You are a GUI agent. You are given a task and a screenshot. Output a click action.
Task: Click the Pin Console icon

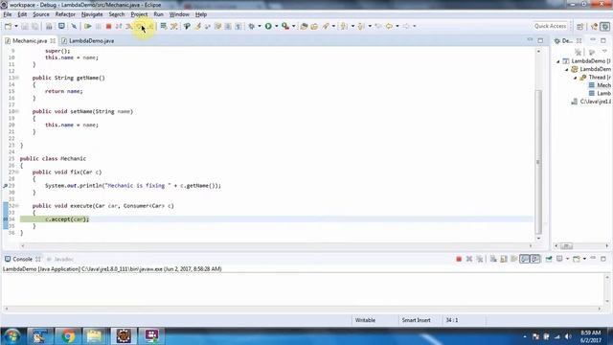(x=549, y=259)
